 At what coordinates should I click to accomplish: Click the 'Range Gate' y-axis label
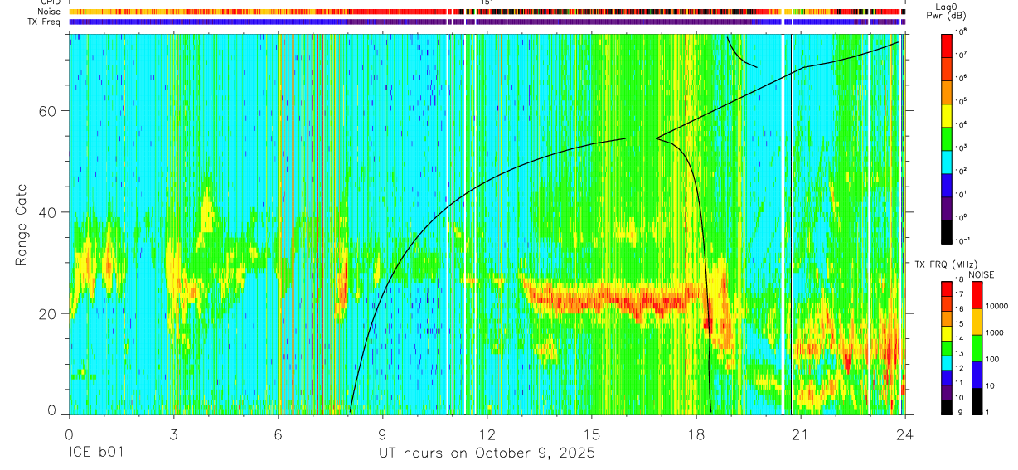click(x=20, y=224)
